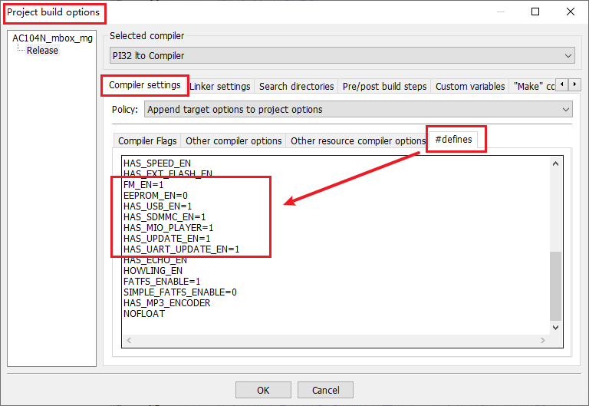
Task: Open the Custom variables tab
Action: [470, 87]
